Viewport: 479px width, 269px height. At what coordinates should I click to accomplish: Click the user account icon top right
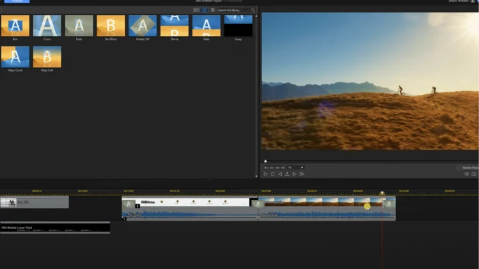pyautogui.click(x=473, y=1)
